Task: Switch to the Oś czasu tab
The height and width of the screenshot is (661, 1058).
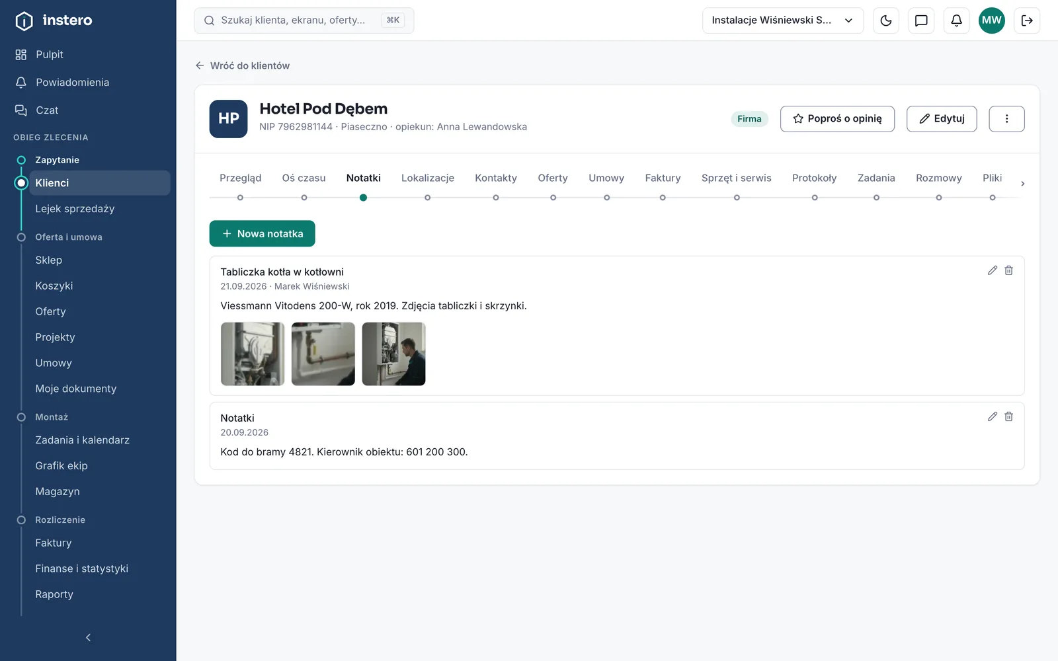Action: pos(304,178)
